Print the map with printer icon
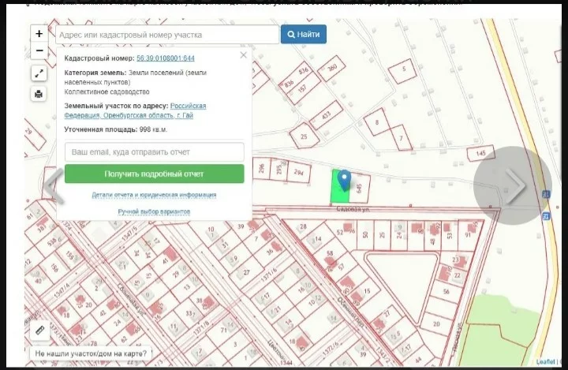 (39, 94)
